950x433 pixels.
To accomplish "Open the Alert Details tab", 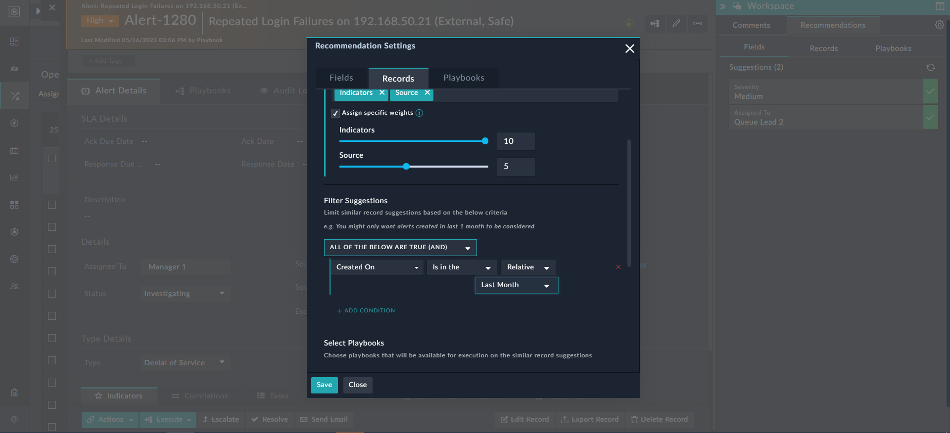I will click(x=114, y=91).
